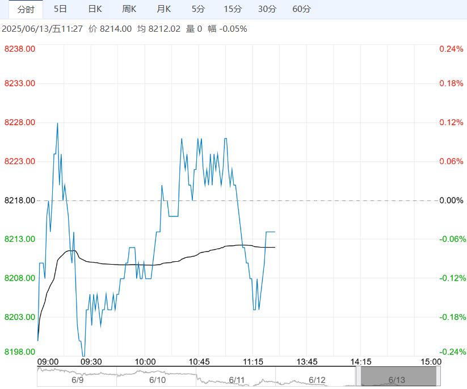Switch to the 周K weekly chart tab
Image resolution: width=467 pixels, height=389 pixels.
[x=129, y=9]
